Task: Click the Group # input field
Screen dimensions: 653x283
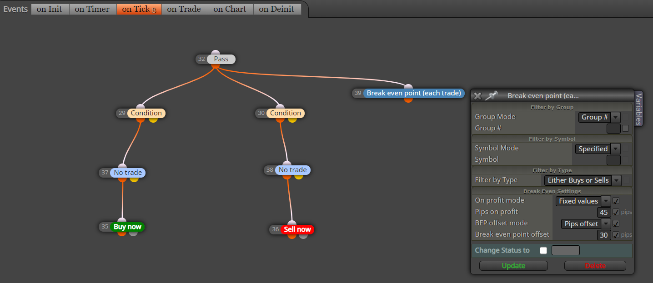Action: pos(613,129)
